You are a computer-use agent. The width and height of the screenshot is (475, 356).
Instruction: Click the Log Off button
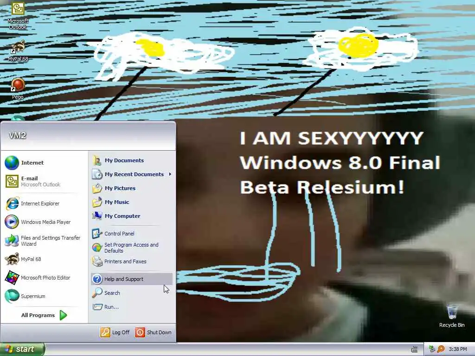(115, 332)
